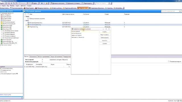This screenshot has width=182, height=102.
Task: Click the red X delete toolbar icon
Action: (x=9, y=3)
